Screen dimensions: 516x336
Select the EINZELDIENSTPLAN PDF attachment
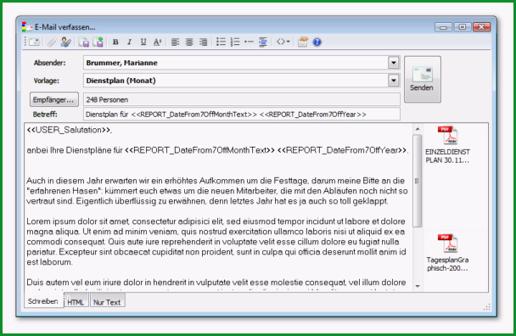click(447, 145)
